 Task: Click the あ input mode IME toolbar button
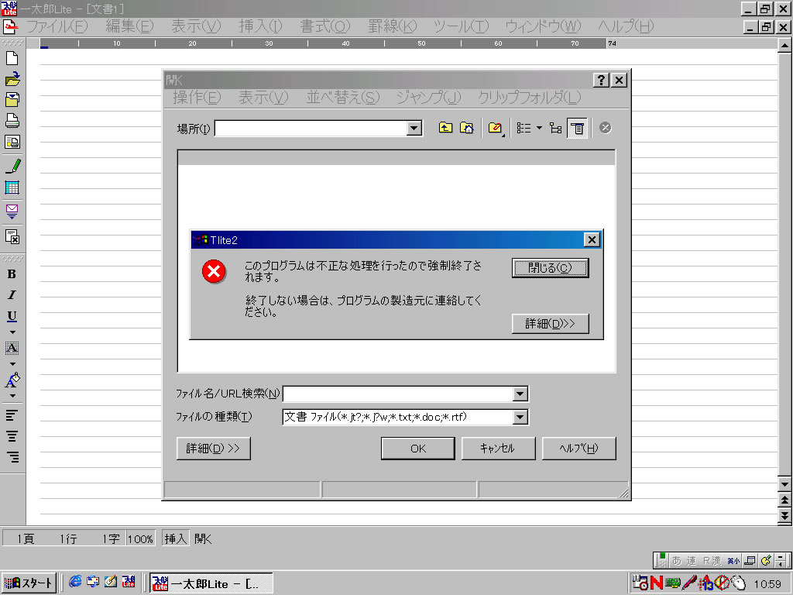tap(677, 560)
